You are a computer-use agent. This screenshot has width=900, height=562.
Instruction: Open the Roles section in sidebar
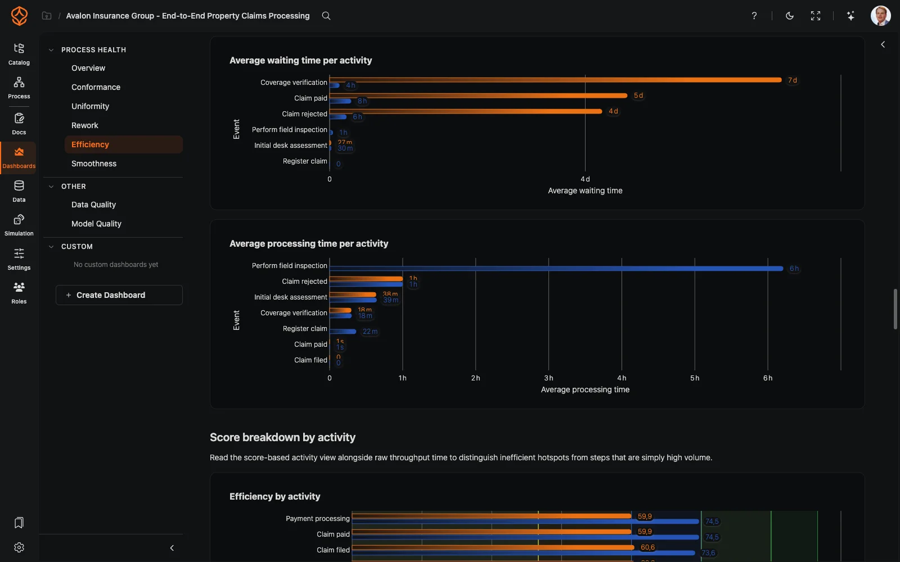(x=19, y=293)
